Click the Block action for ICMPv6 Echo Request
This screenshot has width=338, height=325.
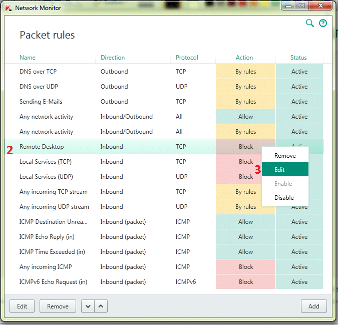(x=245, y=281)
